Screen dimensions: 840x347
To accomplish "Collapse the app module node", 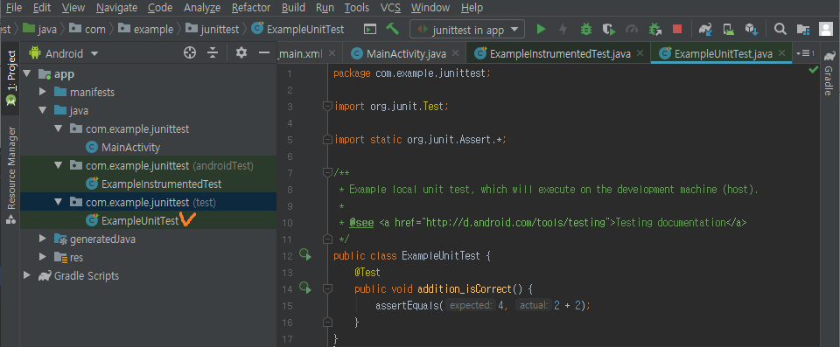I will (27, 74).
